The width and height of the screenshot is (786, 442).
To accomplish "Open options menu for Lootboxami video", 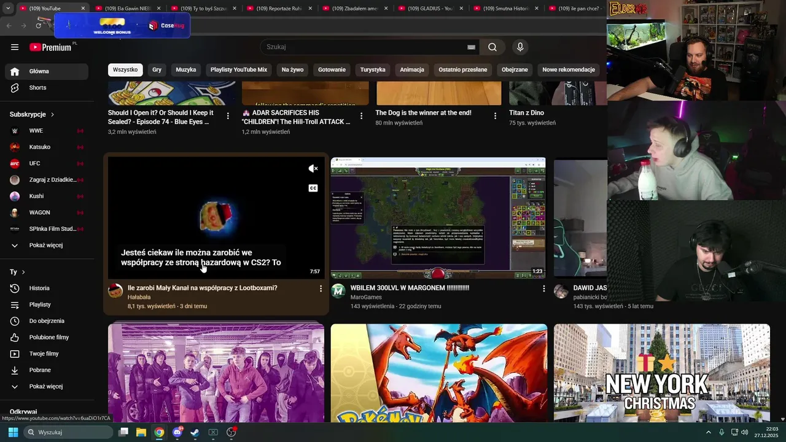I will (321, 288).
